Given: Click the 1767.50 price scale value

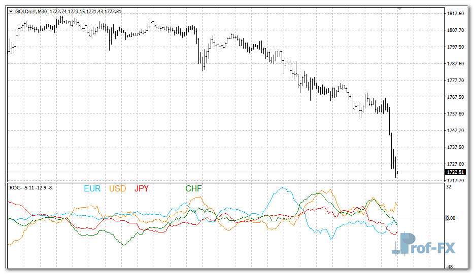Looking at the screenshot, I should tap(455, 97).
